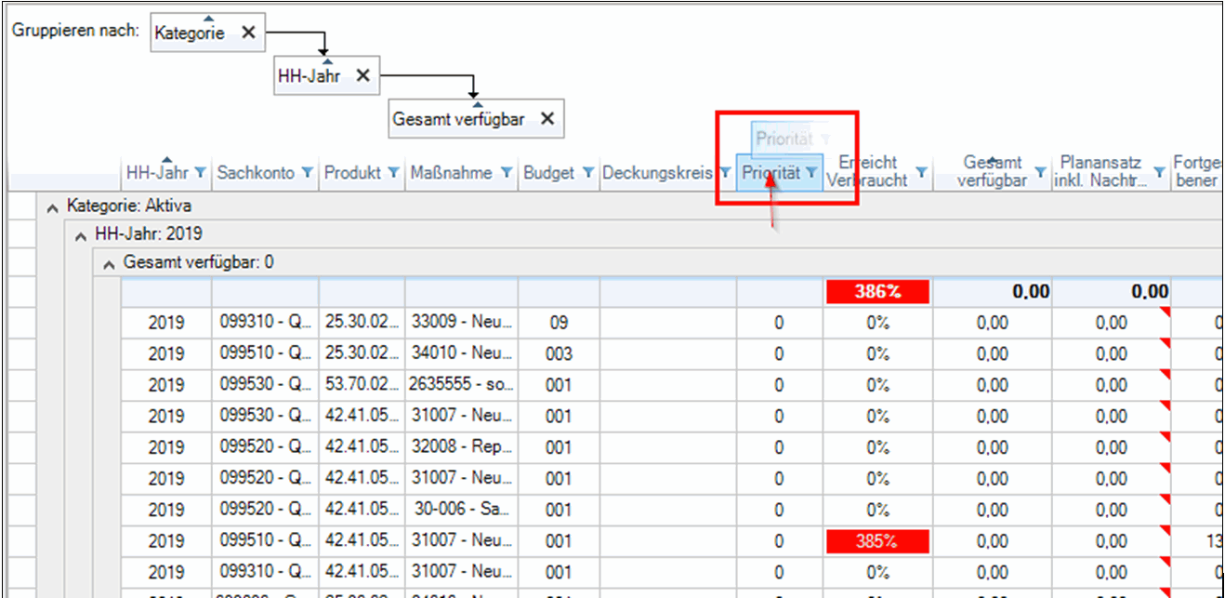
Task: Open the Deckungskreis column filter funnel
Action: 725,173
